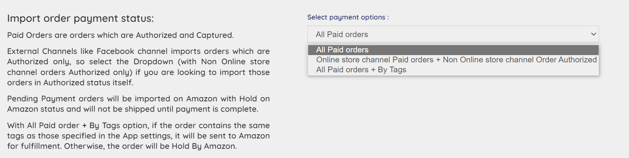
Task: Click the payment options dropdown chevron arrow
Action: pos(593,34)
